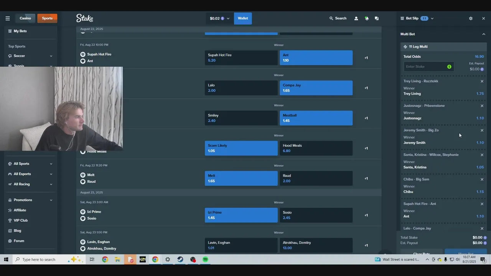
Task: Click the Melt team icon in match list
Action: coord(83,175)
